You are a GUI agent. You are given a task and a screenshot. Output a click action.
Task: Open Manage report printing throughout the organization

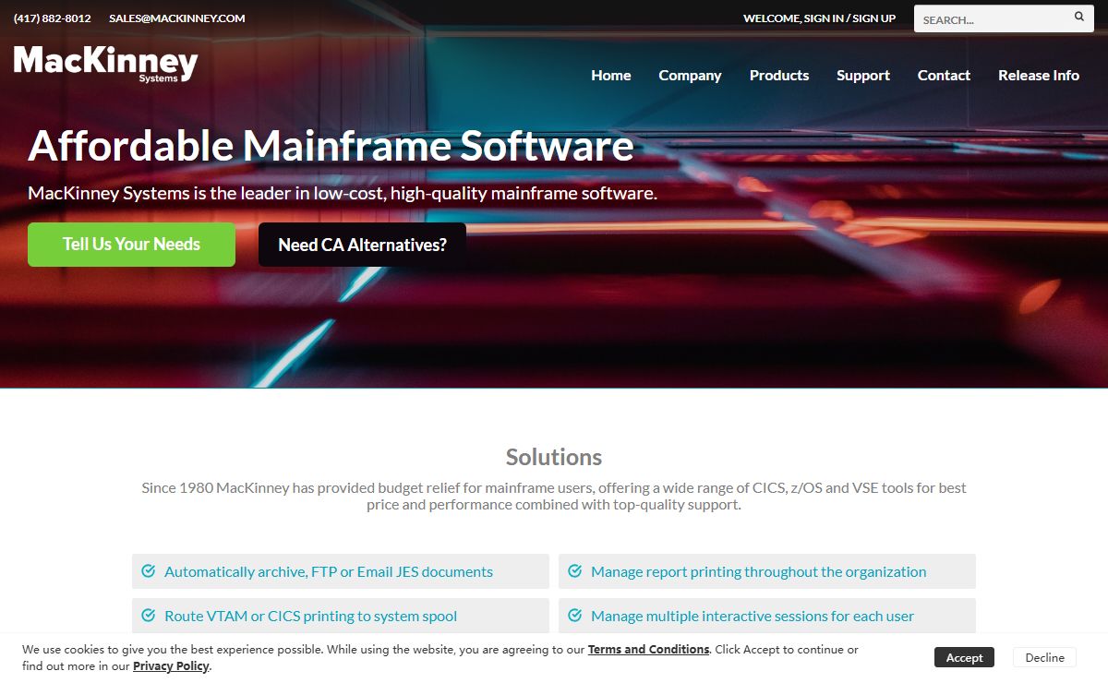pos(758,571)
